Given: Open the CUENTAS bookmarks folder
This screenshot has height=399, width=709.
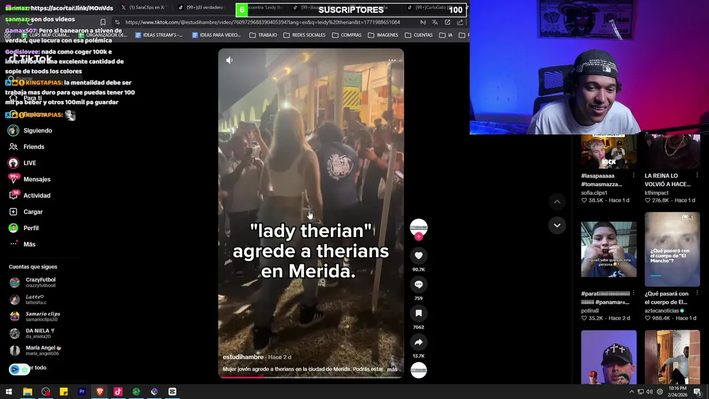Looking at the screenshot, I should tap(418, 35).
